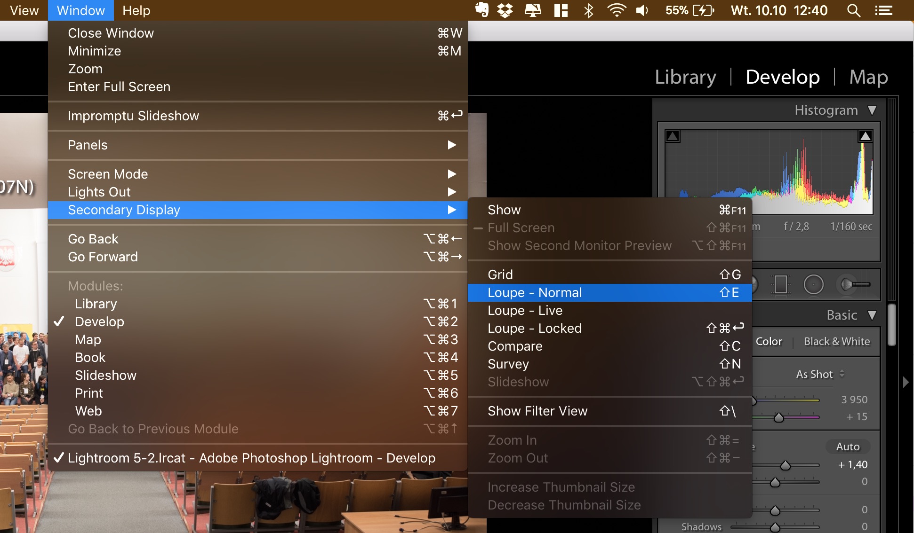Expand the Screen Mode submenu
This screenshot has height=533, width=914.
(258, 174)
